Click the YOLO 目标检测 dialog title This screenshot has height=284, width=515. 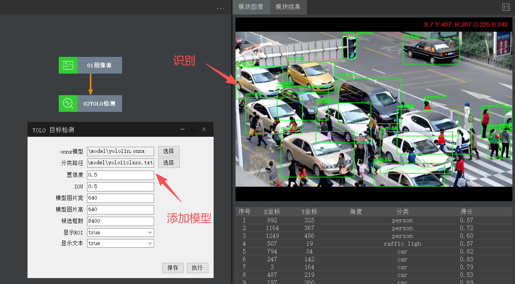(53, 130)
